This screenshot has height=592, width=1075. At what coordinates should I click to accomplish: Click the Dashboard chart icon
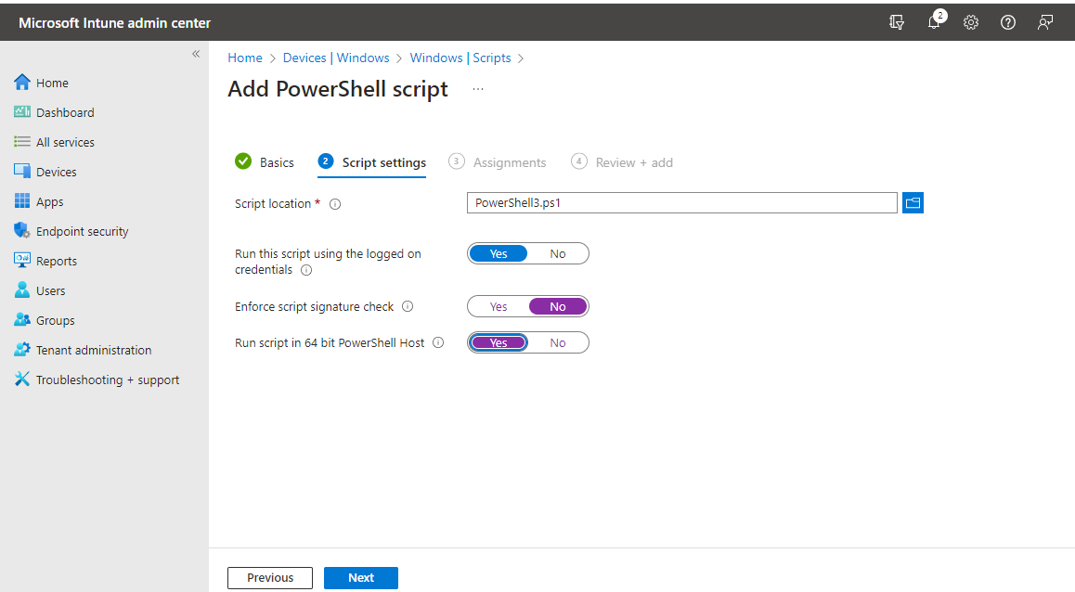pos(22,111)
